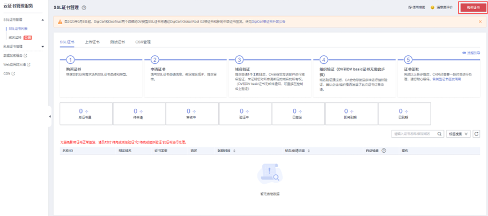
Task: Switch to the CSR管理 tab
Action: pos(143,42)
